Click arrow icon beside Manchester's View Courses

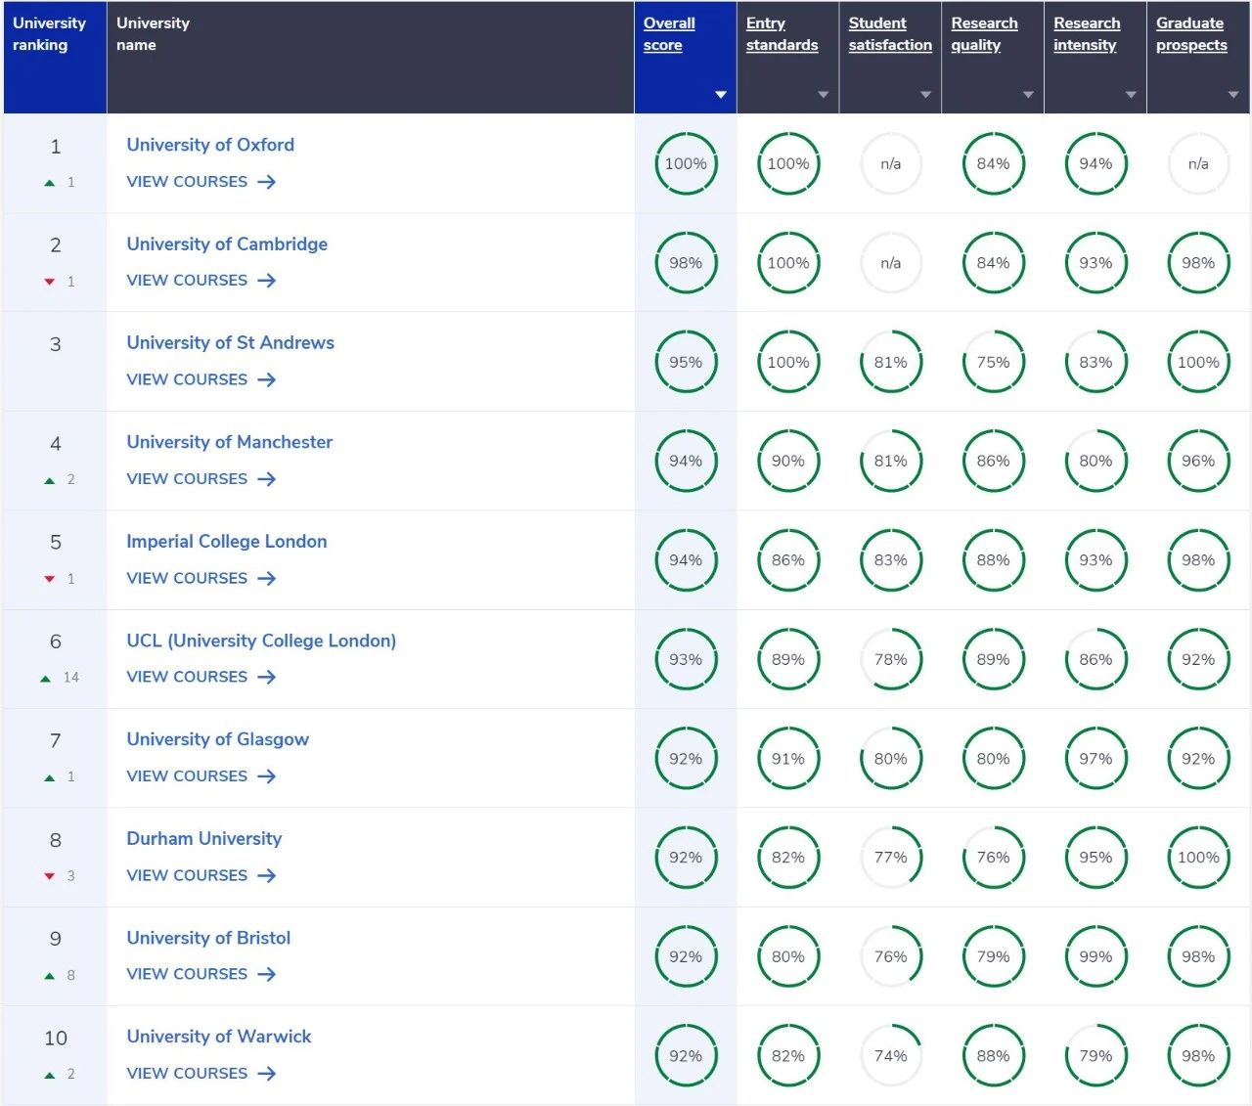click(x=266, y=479)
